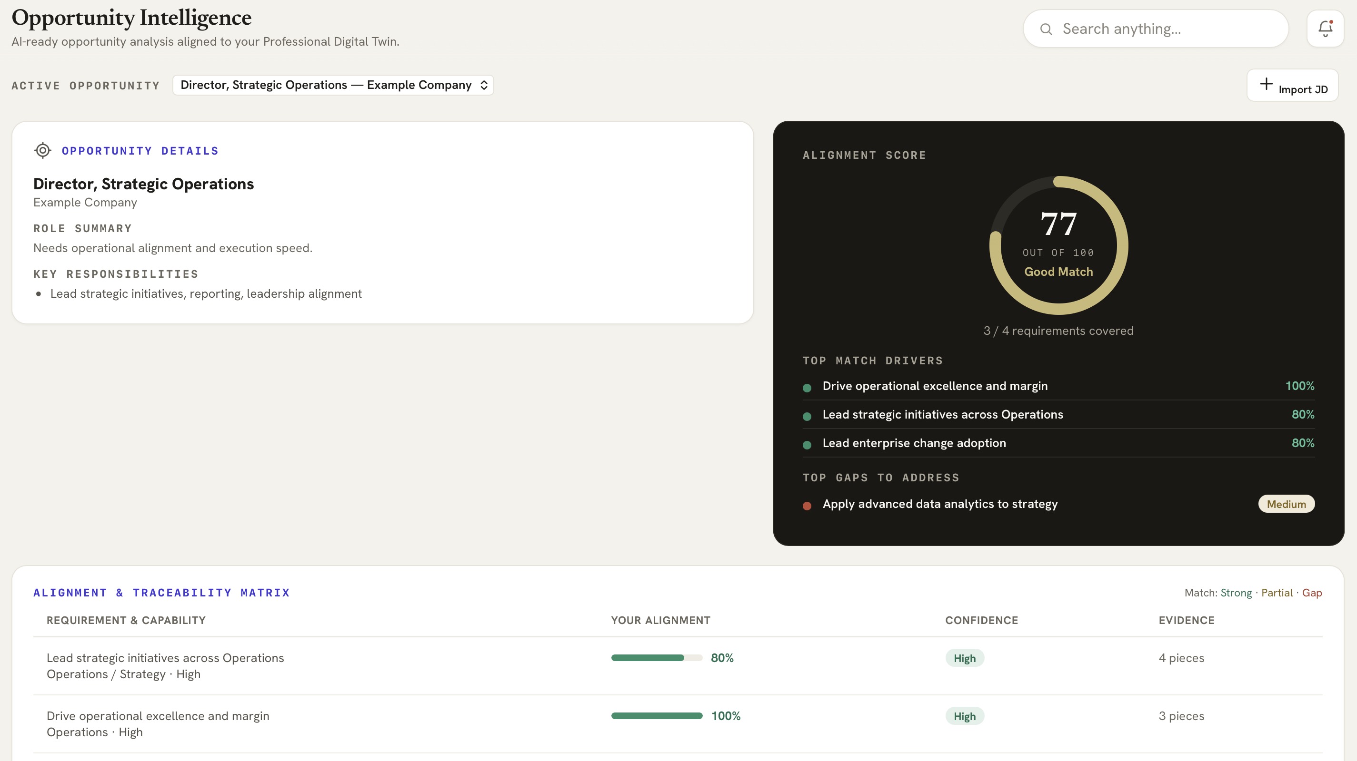Focus the Search anything field
The height and width of the screenshot is (761, 1357).
coord(1156,29)
